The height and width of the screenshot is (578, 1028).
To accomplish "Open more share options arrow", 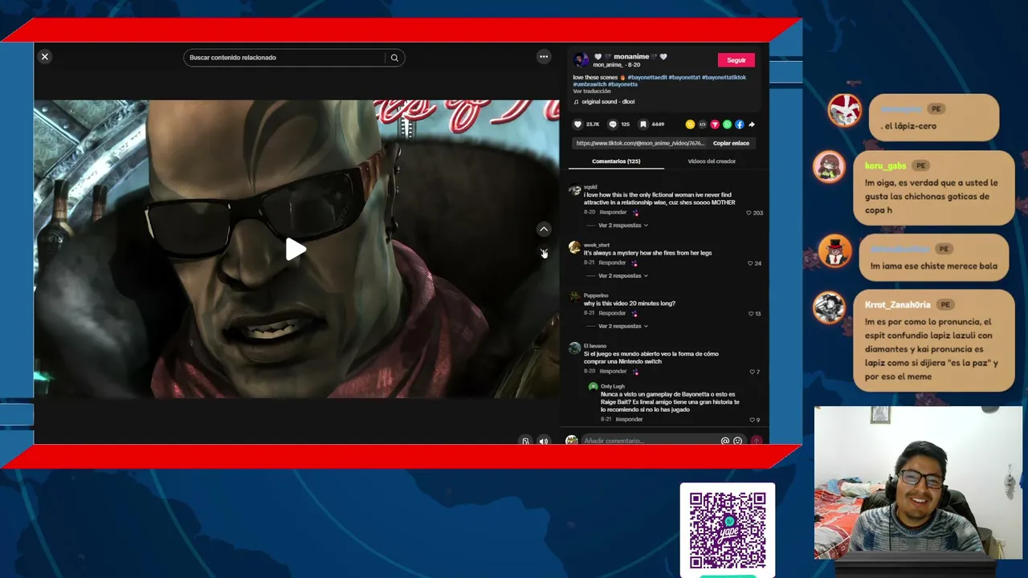I will coord(752,124).
